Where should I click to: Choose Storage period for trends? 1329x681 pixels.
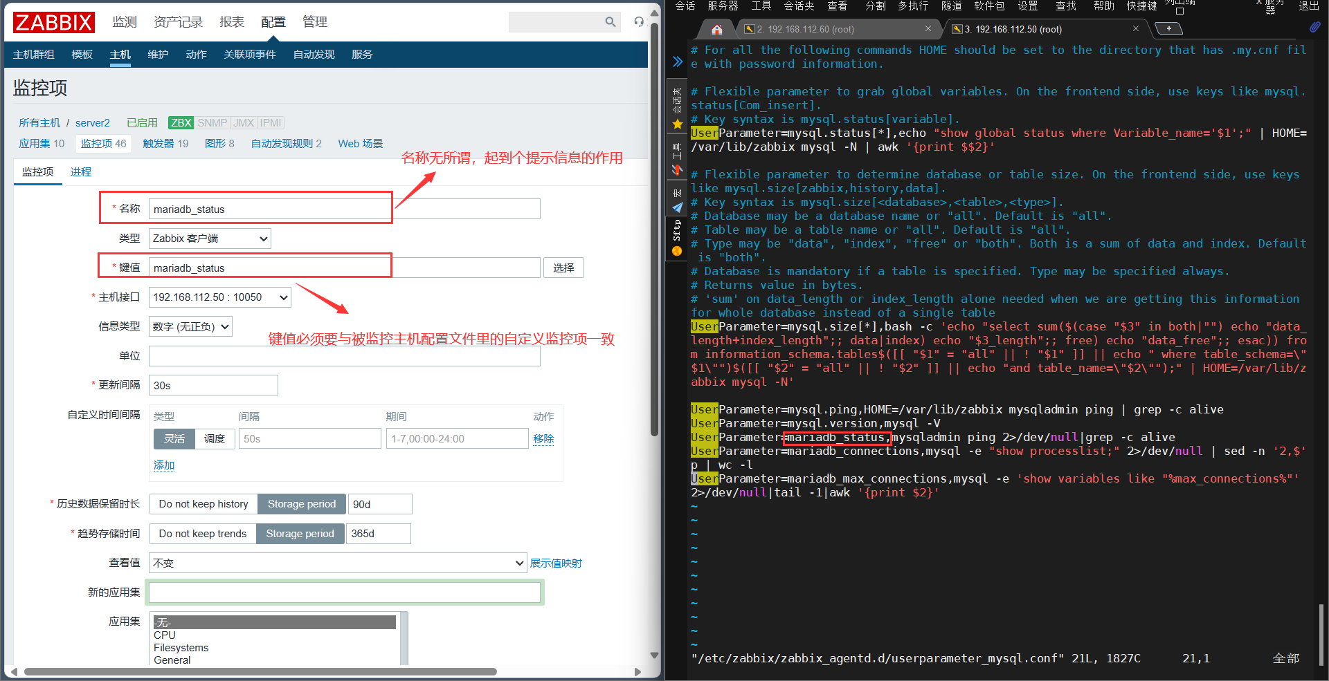(x=300, y=534)
